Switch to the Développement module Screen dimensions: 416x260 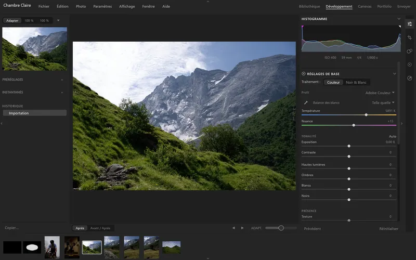(x=339, y=6)
